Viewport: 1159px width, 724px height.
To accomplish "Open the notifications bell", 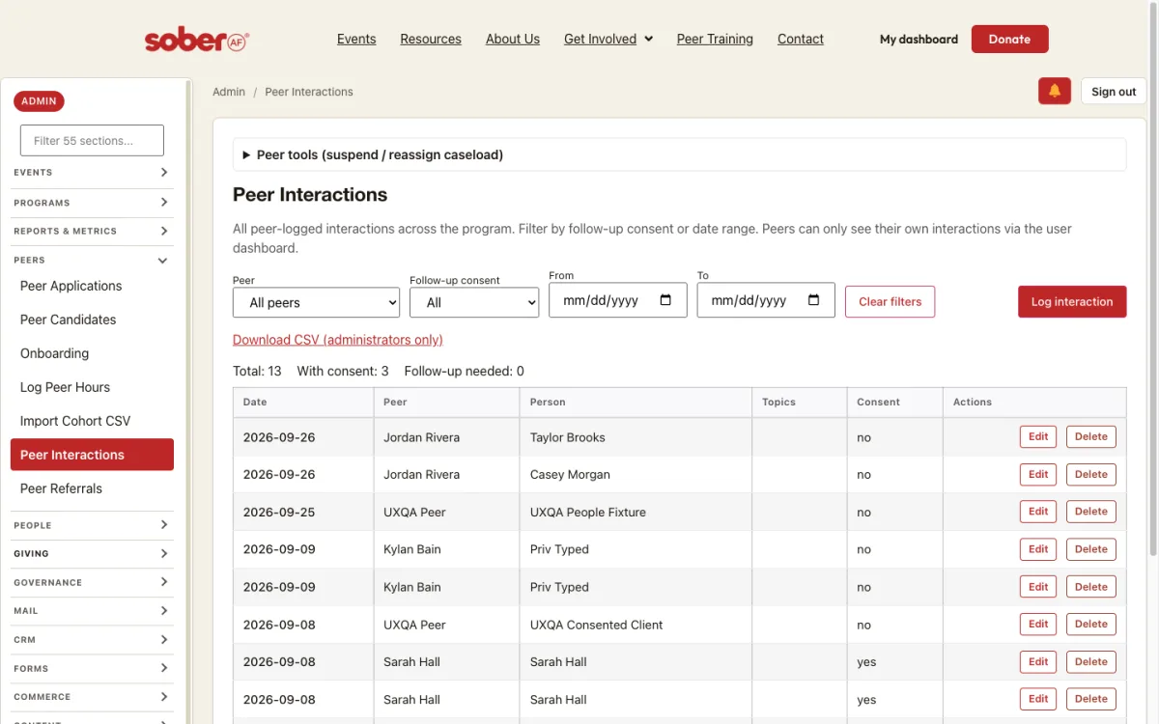I will (x=1055, y=91).
